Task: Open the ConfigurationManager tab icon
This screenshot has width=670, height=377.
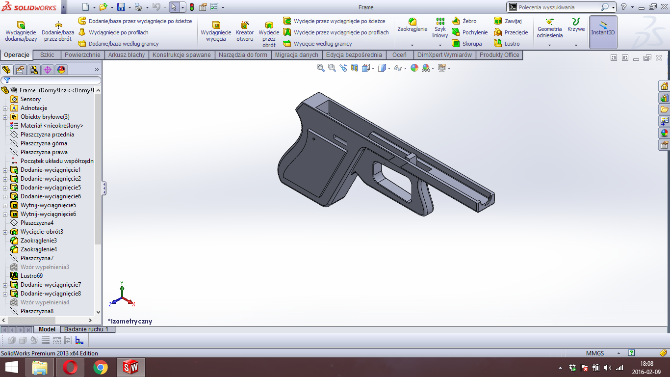Action: [x=34, y=70]
